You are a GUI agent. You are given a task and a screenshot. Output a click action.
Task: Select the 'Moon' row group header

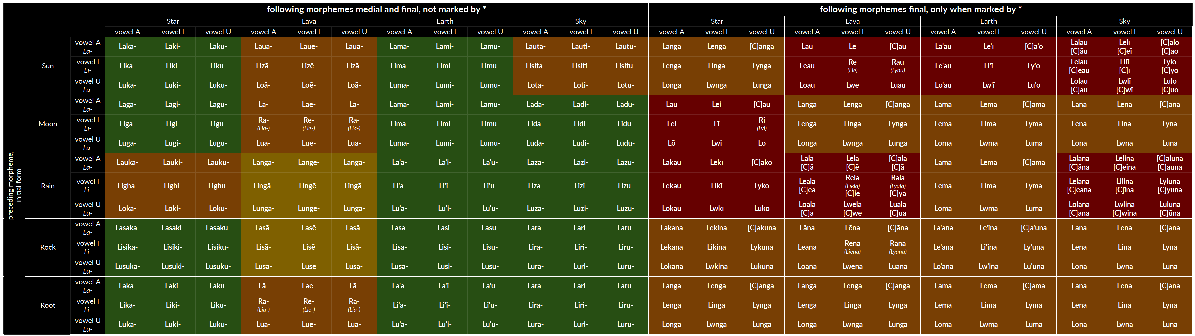coord(48,124)
